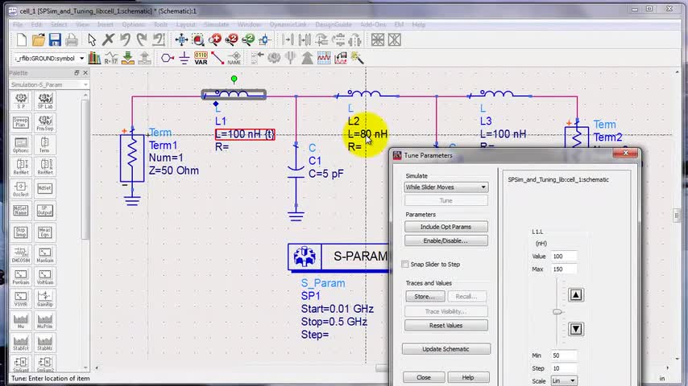Click Help in Tune Parameters

468,377
